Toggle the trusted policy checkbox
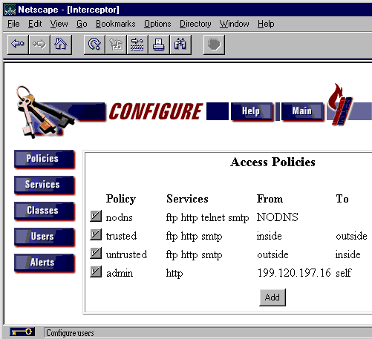 [96, 234]
